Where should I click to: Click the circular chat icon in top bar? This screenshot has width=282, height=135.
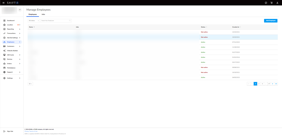(x=266, y=3)
